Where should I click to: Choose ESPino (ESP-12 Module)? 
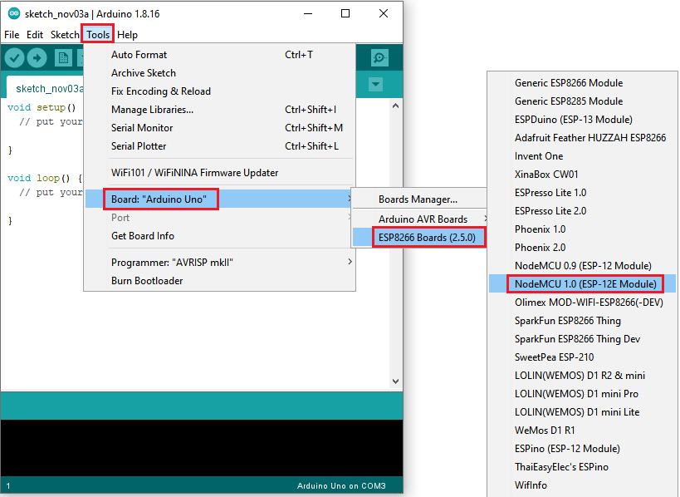(x=582, y=449)
